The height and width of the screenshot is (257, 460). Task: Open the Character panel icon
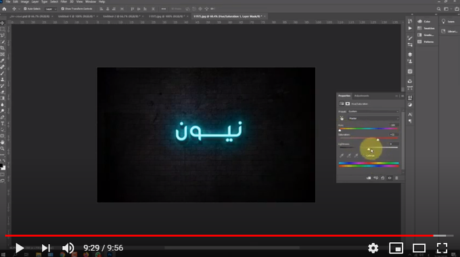click(410, 114)
